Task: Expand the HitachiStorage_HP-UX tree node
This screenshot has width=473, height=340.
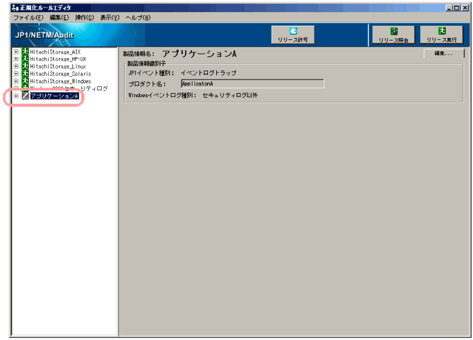Action: [16, 59]
